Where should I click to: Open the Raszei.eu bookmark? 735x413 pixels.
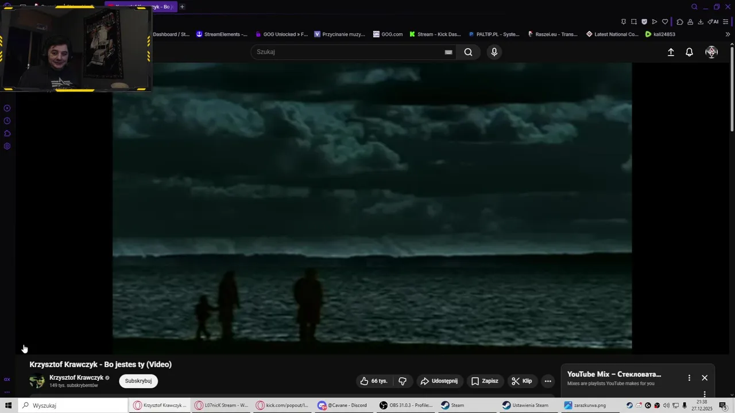tap(552, 34)
